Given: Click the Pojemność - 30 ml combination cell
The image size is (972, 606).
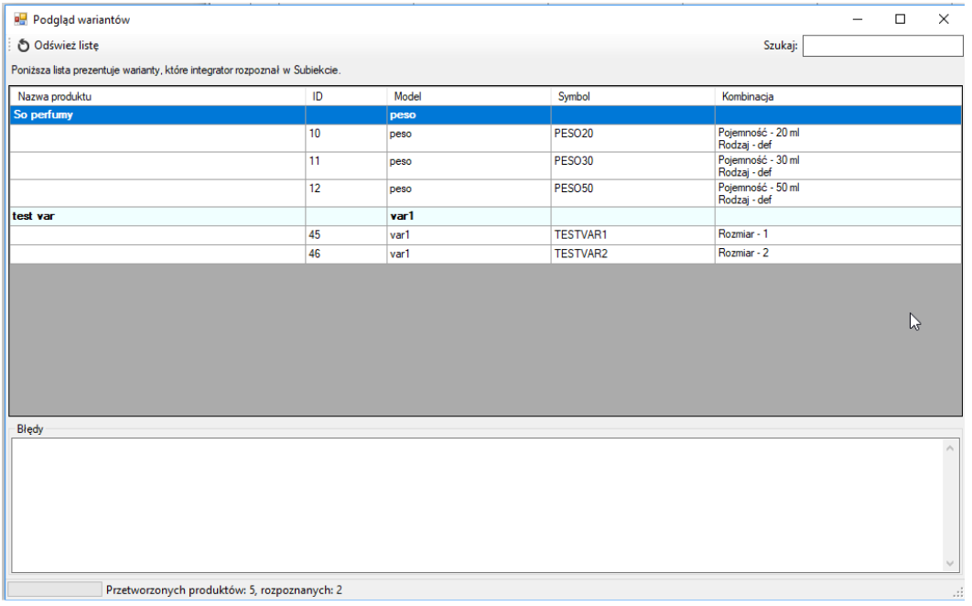Looking at the screenshot, I should click(838, 166).
